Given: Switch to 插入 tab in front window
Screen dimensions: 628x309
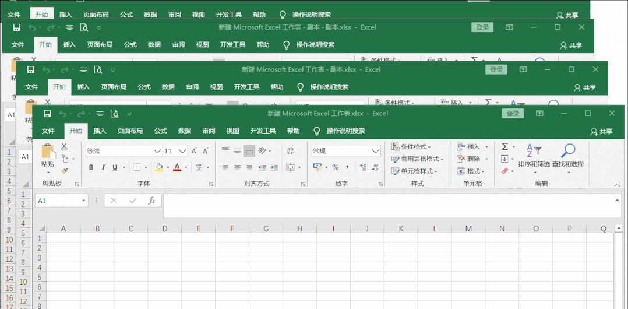Looking at the screenshot, I should (100, 131).
